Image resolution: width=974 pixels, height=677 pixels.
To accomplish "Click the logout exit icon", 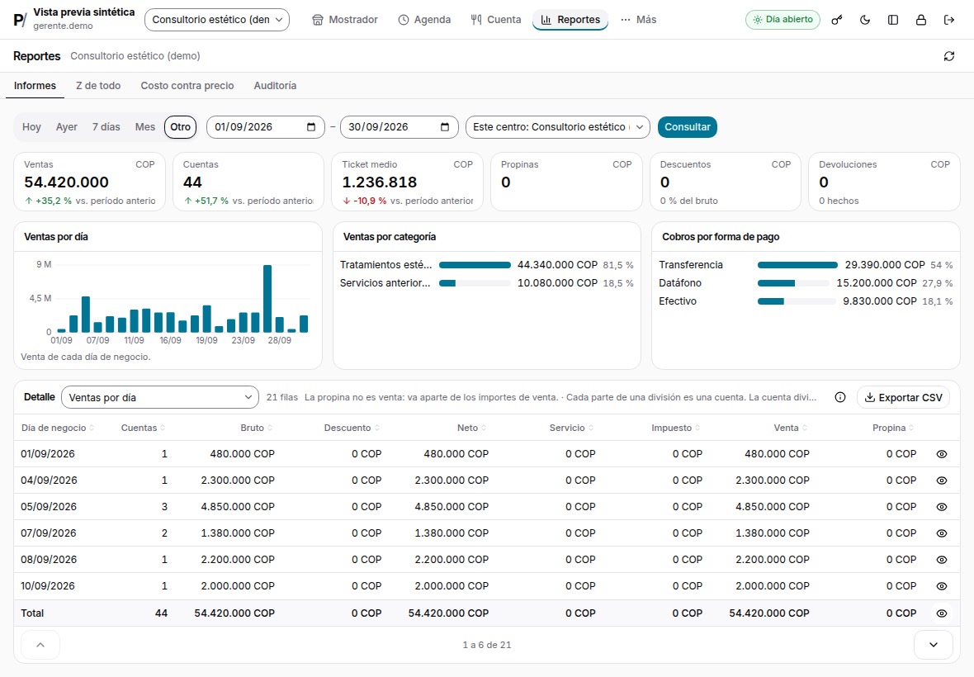I will click(948, 20).
